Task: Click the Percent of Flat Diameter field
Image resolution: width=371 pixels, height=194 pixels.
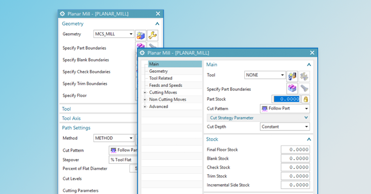Action: 134,169
